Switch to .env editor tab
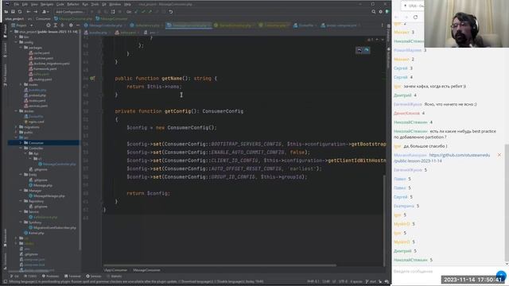 coord(152,33)
